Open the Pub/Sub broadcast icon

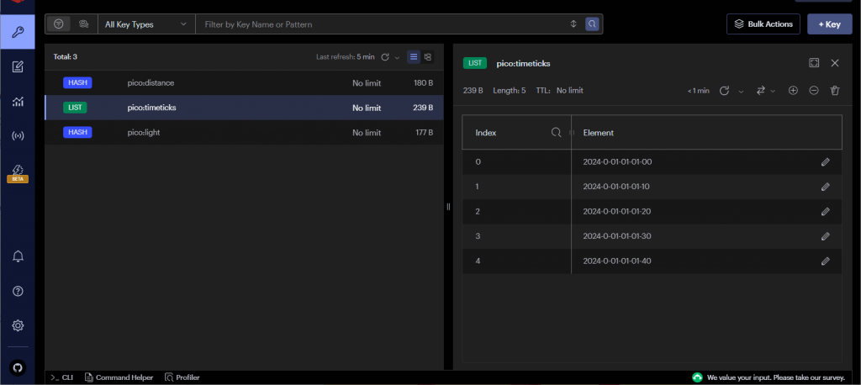tap(18, 135)
